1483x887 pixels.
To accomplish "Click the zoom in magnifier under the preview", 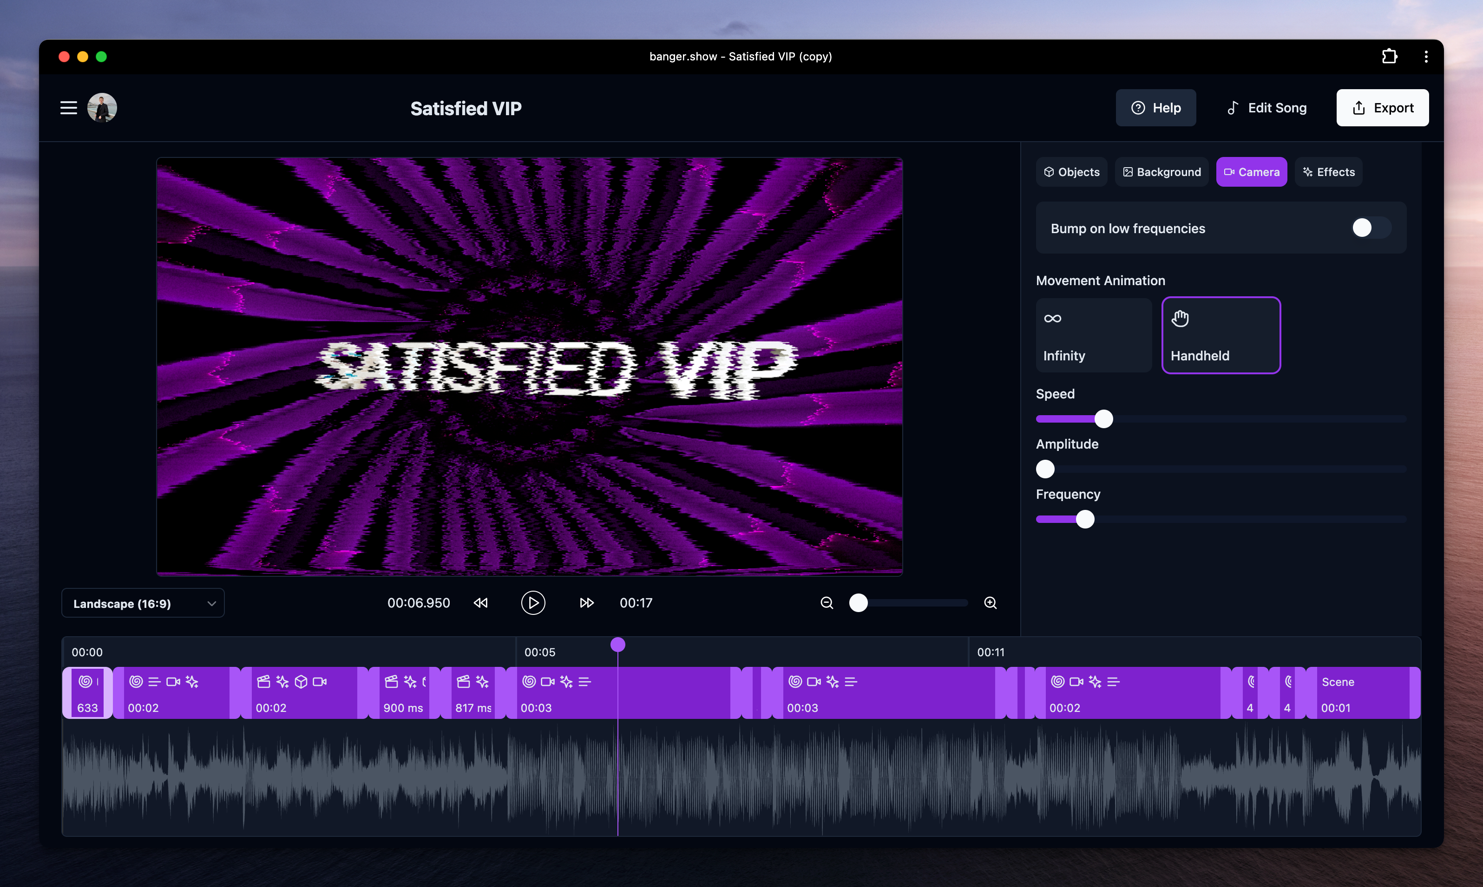I will (x=990, y=602).
